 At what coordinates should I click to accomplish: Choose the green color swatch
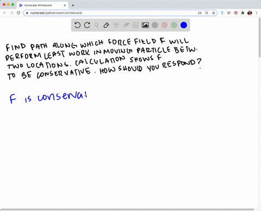pyautogui.click(x=174, y=25)
